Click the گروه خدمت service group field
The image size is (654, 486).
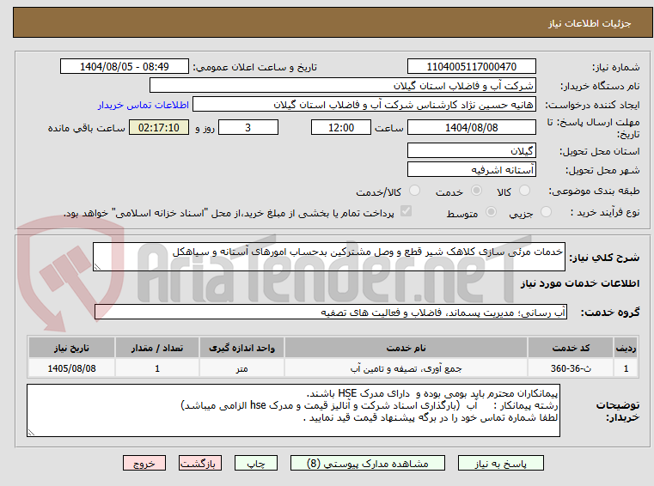pos(331,313)
